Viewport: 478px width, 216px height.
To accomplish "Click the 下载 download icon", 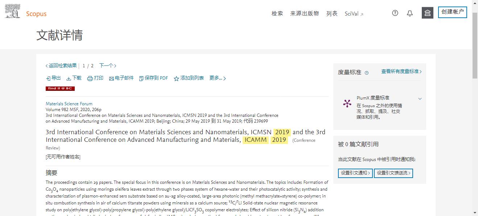I will point(69,79).
